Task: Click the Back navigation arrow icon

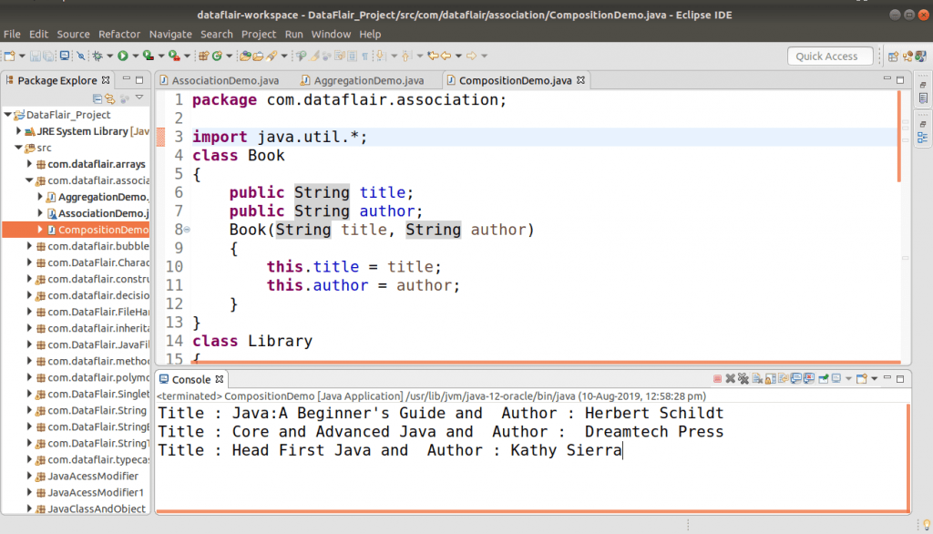Action: [x=446, y=56]
